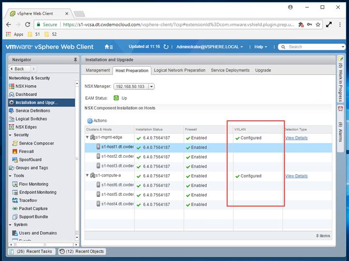This screenshot has height=261, width=349.
Task: Click the saved password key icon
Action: pyautogui.click(x=309, y=25)
